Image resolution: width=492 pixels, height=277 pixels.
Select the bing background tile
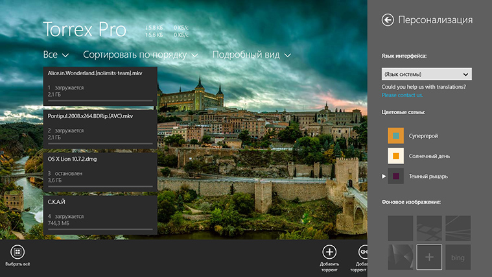(458, 257)
